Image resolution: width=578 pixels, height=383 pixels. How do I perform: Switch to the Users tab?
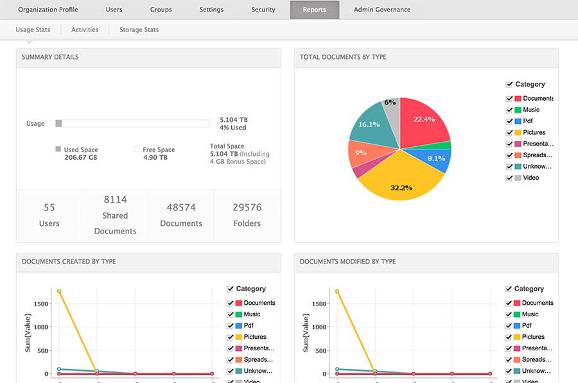(114, 10)
